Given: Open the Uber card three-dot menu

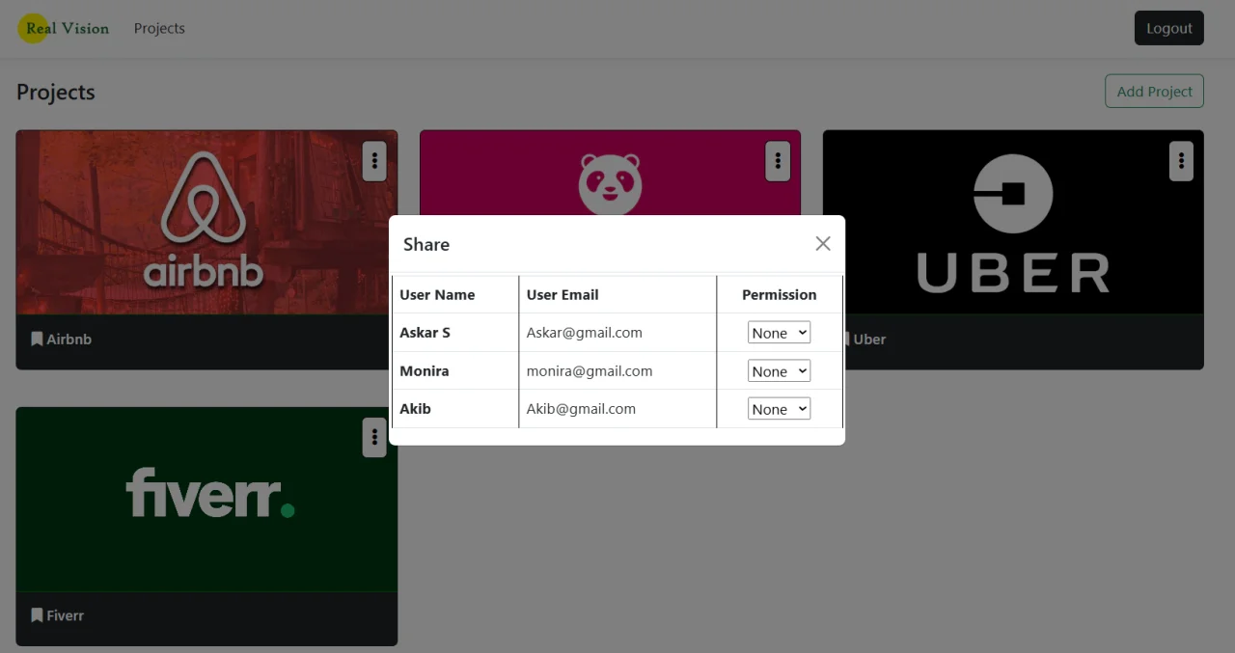Looking at the screenshot, I should [x=1181, y=161].
